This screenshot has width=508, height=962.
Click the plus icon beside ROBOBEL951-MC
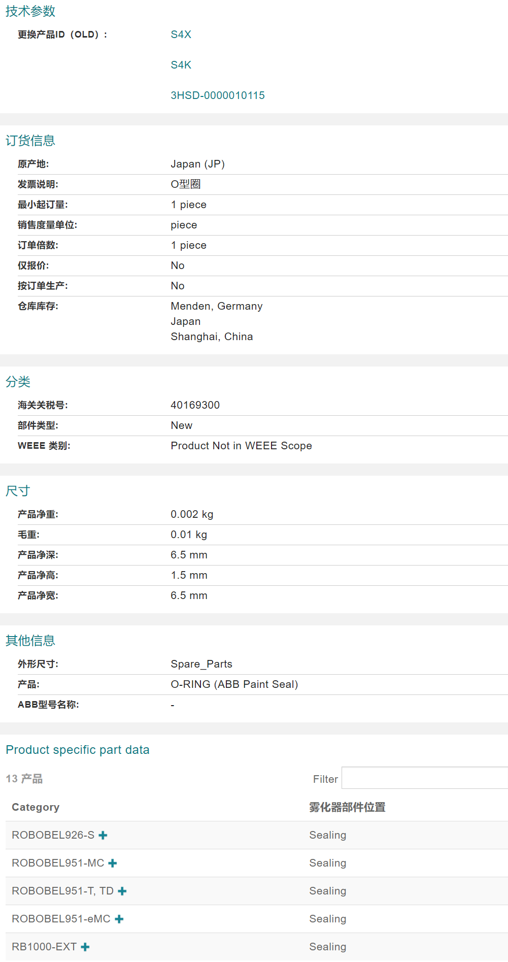pos(113,863)
